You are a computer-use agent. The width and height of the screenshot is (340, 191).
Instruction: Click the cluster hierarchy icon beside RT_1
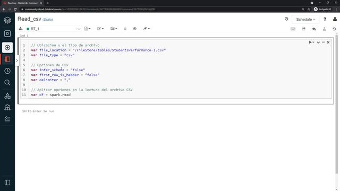point(21,29)
